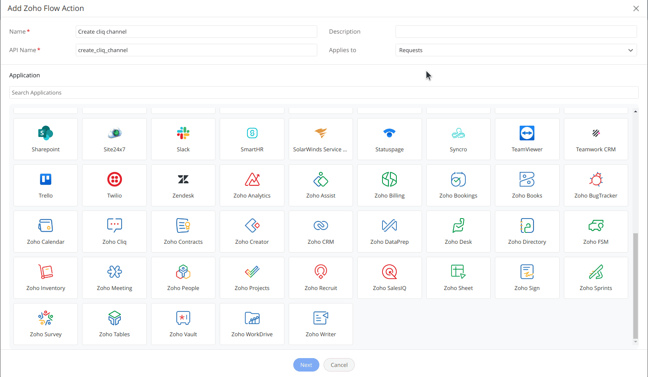Image resolution: width=648 pixels, height=377 pixels.
Task: Click the applications list scrollbar thumb
Action: (635, 286)
